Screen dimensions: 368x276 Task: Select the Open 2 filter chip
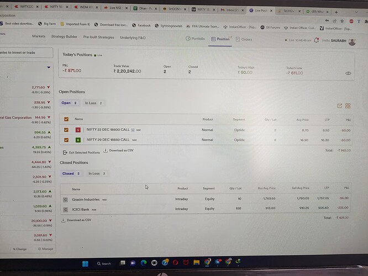(69, 103)
